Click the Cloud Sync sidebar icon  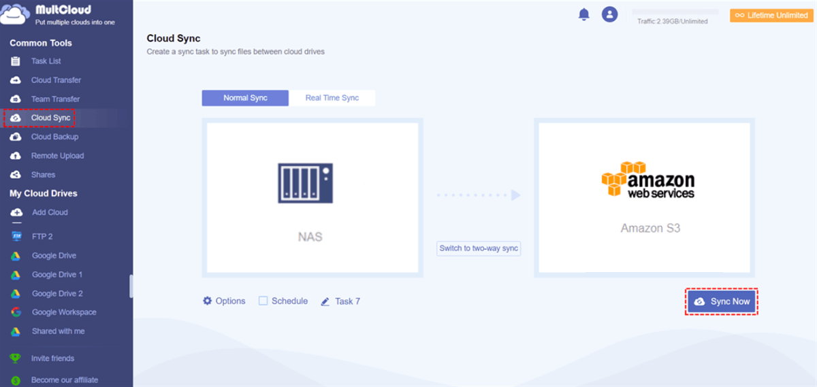coord(16,118)
